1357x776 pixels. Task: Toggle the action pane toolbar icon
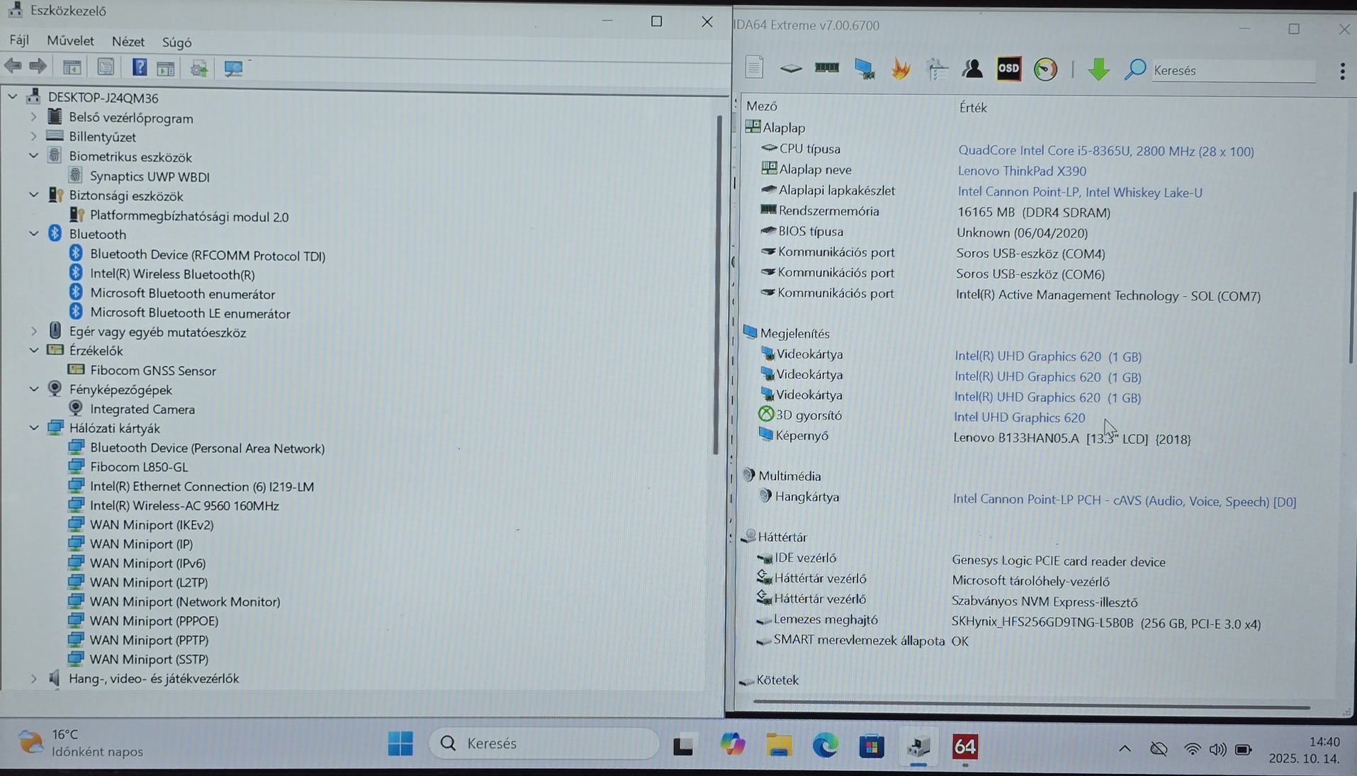click(x=166, y=68)
